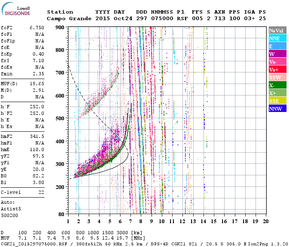The image size is (289, 247).
Task: Click the h`F2 value 252.0
Action: 37,113
